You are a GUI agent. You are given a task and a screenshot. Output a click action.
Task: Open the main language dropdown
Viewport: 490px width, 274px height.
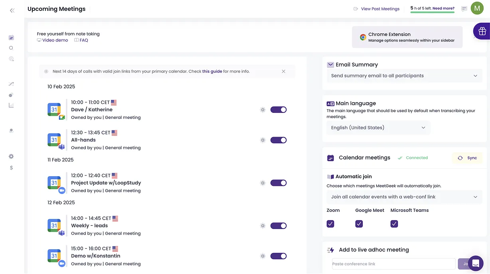[378, 128]
